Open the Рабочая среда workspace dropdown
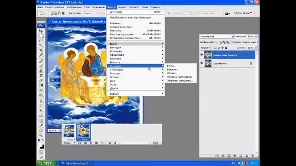 [242, 13]
